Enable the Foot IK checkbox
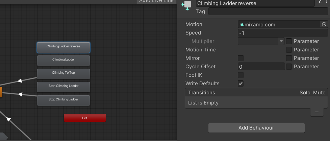 [x=241, y=75]
